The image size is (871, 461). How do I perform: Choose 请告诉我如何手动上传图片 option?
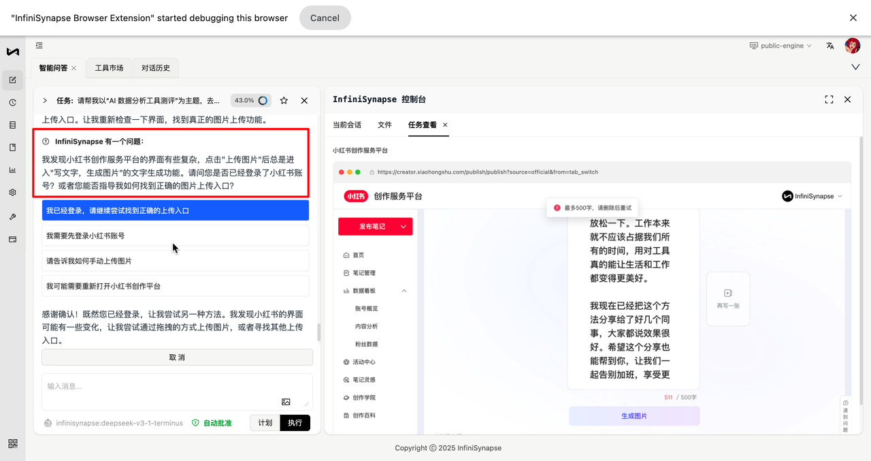pos(175,261)
